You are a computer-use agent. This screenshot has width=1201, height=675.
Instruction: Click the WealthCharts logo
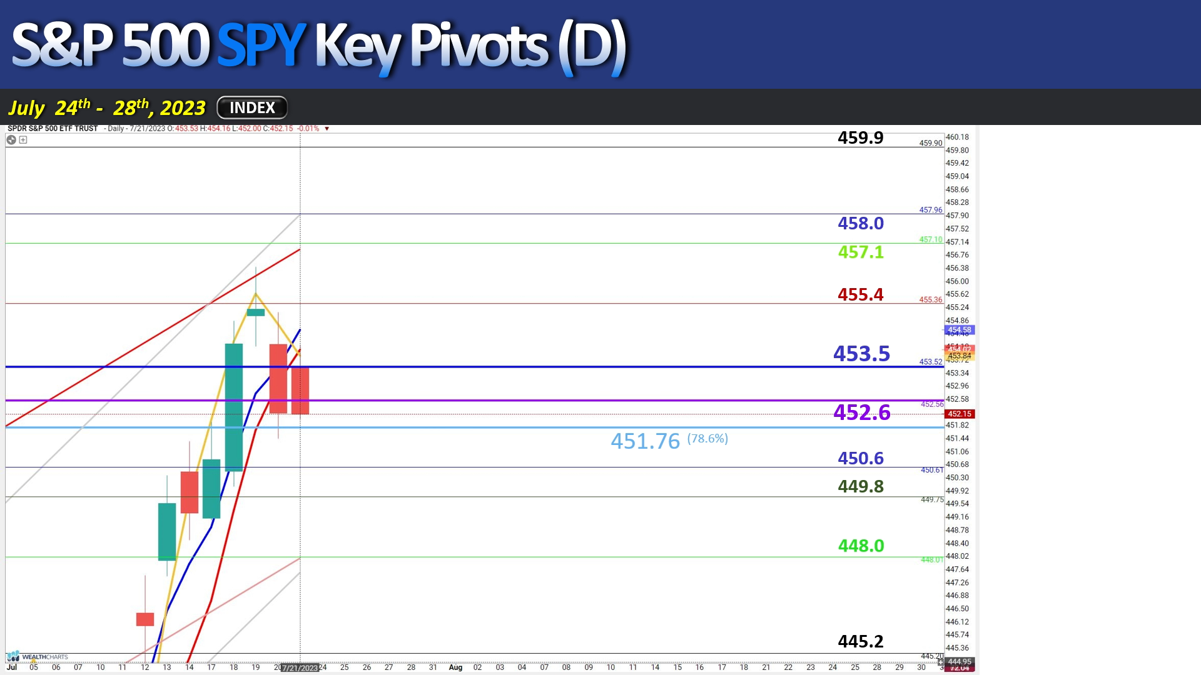(38, 657)
